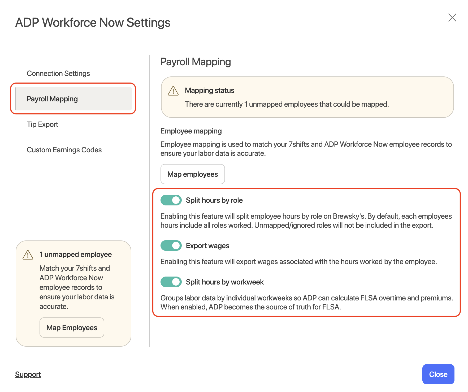Viewport: 468px width, 392px height.
Task: Click the Employee mapping section heading
Action: (191, 131)
